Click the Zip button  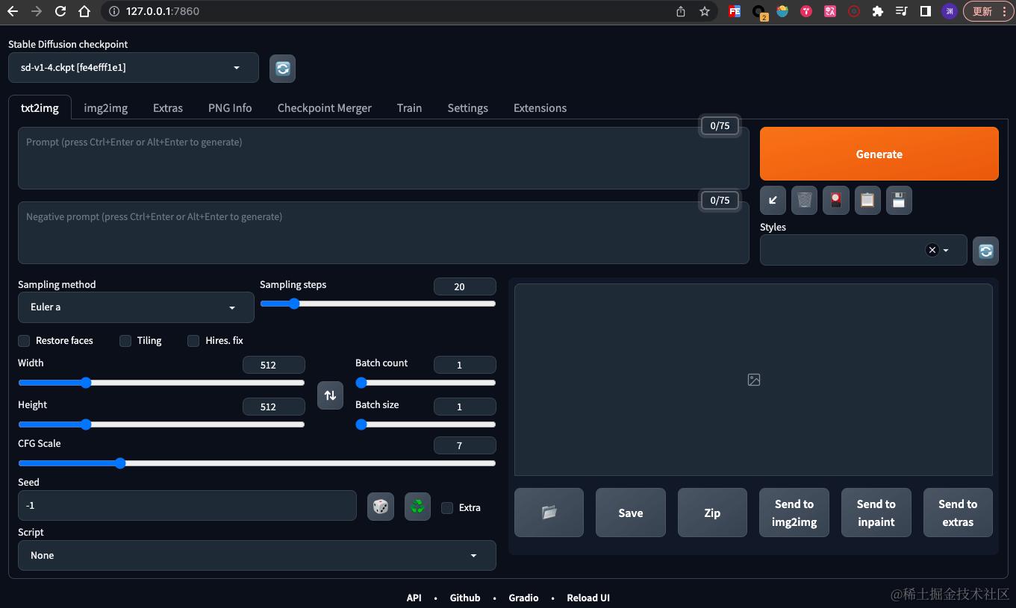click(x=712, y=513)
